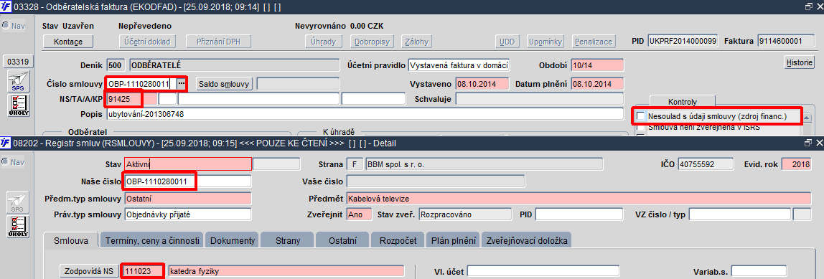The image size is (824, 279).
Task: Click the PID field UKPRF2014000099
Action: pyautogui.click(x=683, y=41)
